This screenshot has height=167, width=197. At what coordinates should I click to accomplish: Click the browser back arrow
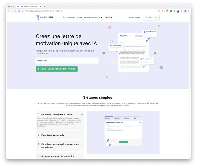tap(9, 11)
